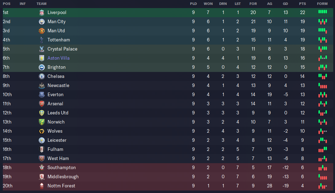Open the Aston Villa team link
This screenshot has height=193, width=335.
pos(58,58)
